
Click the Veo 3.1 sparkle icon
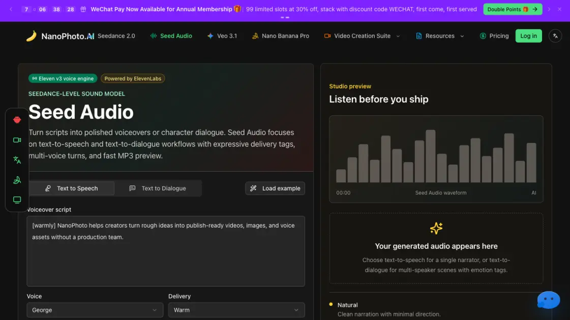[x=210, y=36]
